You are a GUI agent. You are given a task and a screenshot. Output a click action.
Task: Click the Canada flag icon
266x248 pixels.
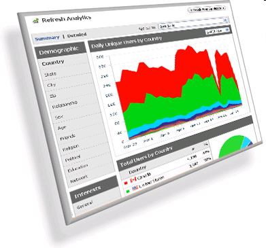coord(133,180)
